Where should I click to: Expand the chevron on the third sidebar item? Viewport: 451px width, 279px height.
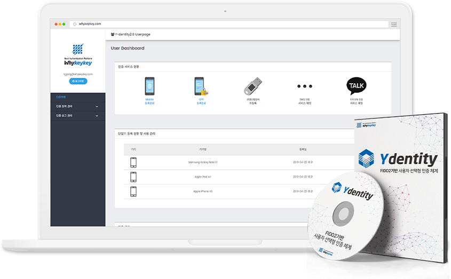click(97, 116)
